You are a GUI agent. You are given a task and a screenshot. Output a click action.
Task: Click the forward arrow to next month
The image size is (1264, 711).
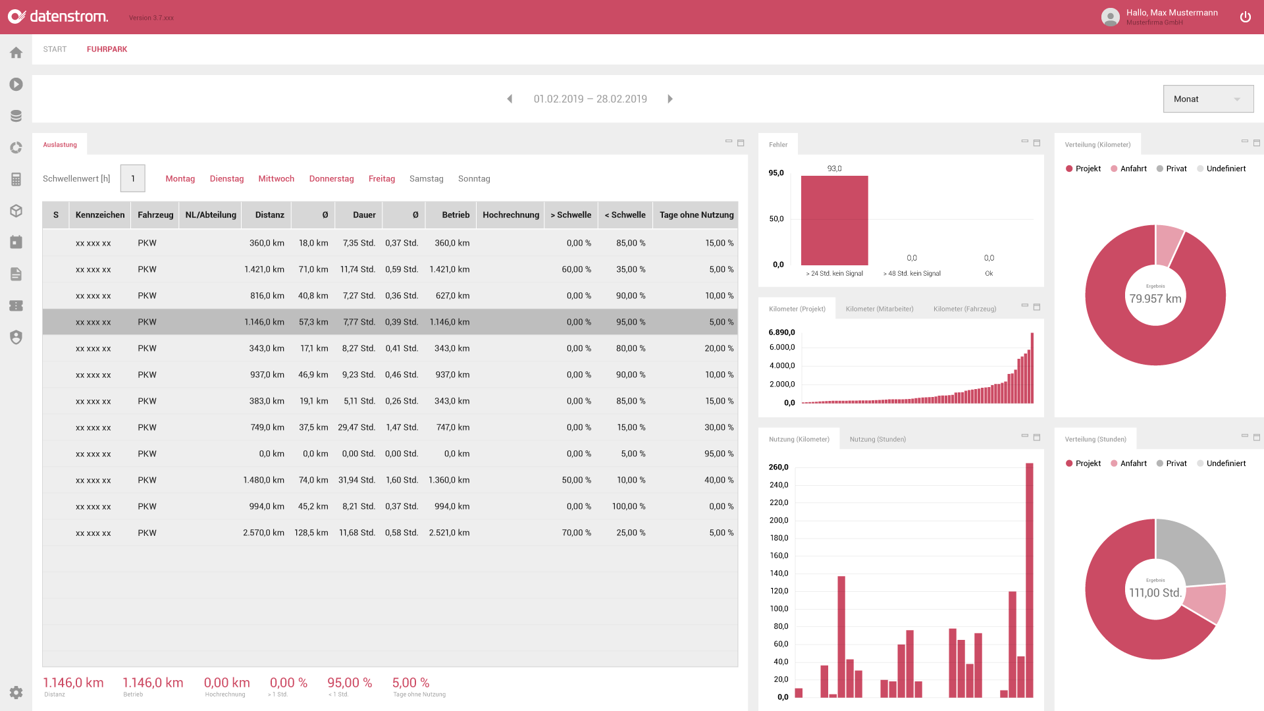[x=670, y=99]
